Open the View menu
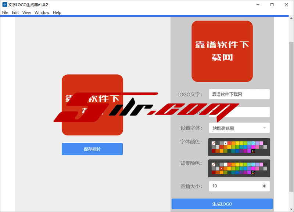The image size is (294, 212). (26, 12)
